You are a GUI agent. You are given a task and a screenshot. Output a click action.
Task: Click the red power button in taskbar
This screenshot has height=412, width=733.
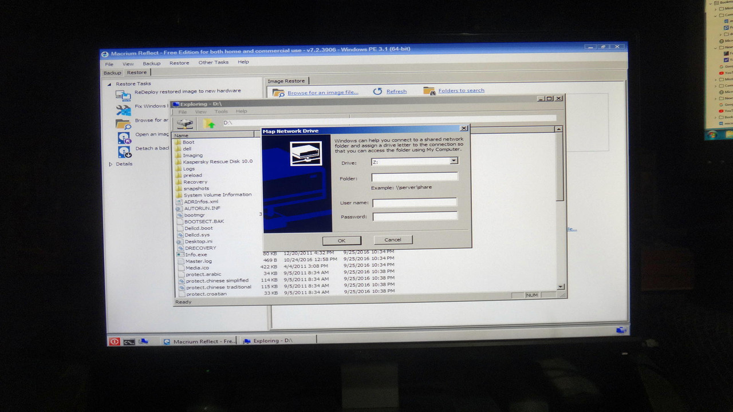tap(114, 342)
